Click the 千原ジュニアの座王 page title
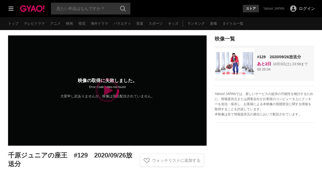This screenshot has width=322, height=169. click(x=70, y=159)
